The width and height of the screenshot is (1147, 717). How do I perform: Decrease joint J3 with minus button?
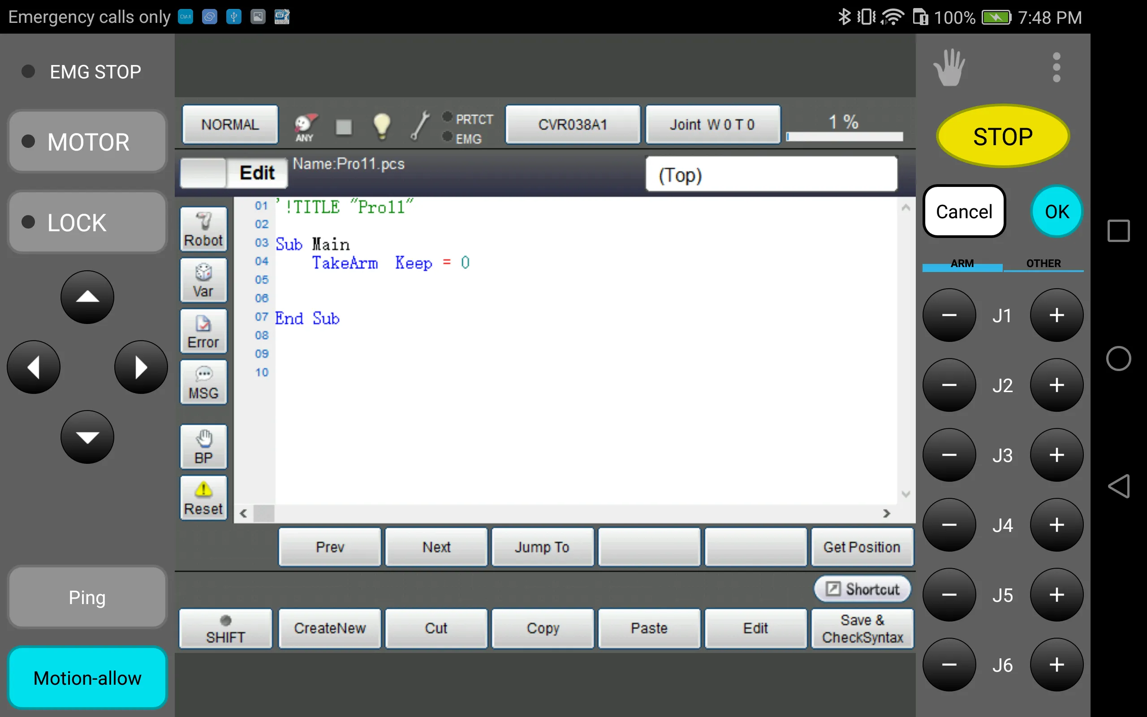(x=949, y=455)
